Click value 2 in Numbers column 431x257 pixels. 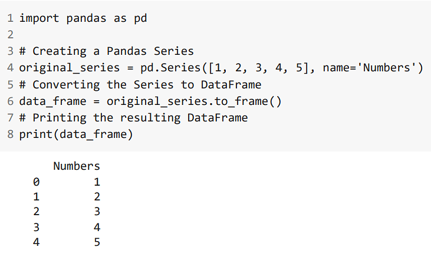[x=97, y=197]
